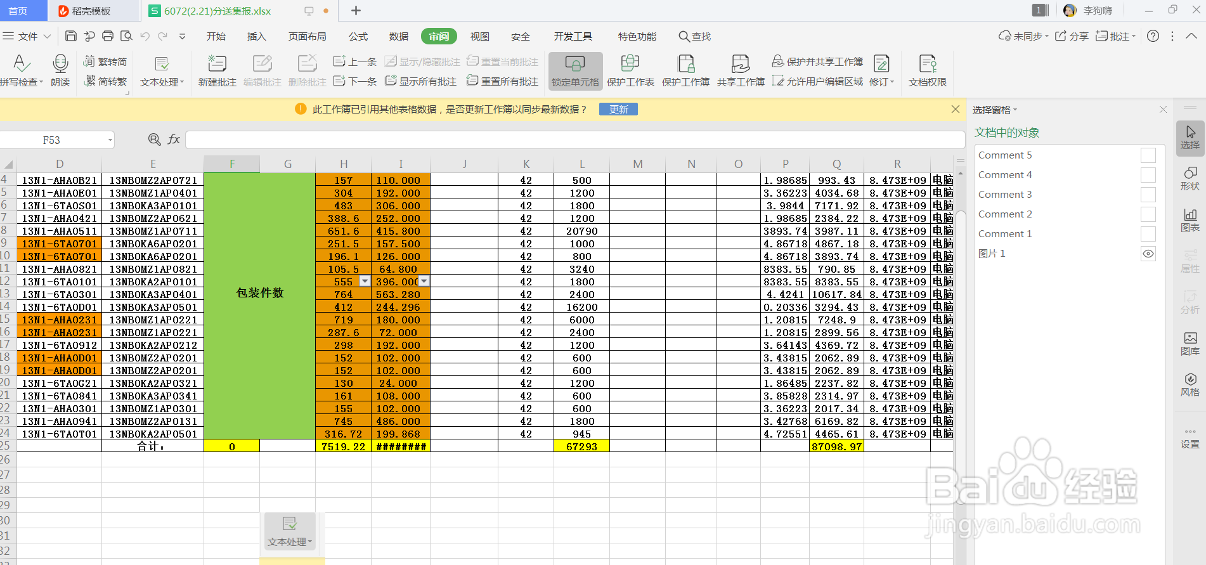Open 文档权限 document permissions
The height and width of the screenshot is (565, 1206).
(927, 70)
